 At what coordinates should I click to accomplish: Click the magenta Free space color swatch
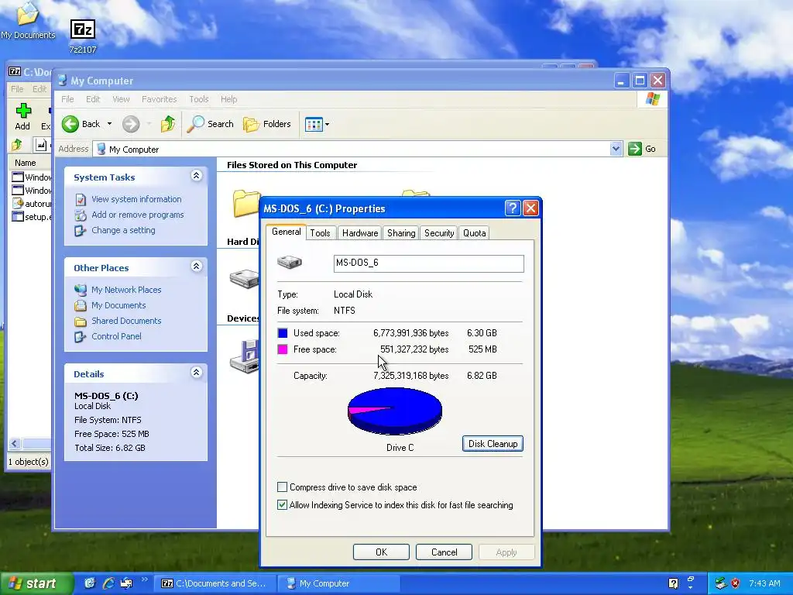click(283, 349)
